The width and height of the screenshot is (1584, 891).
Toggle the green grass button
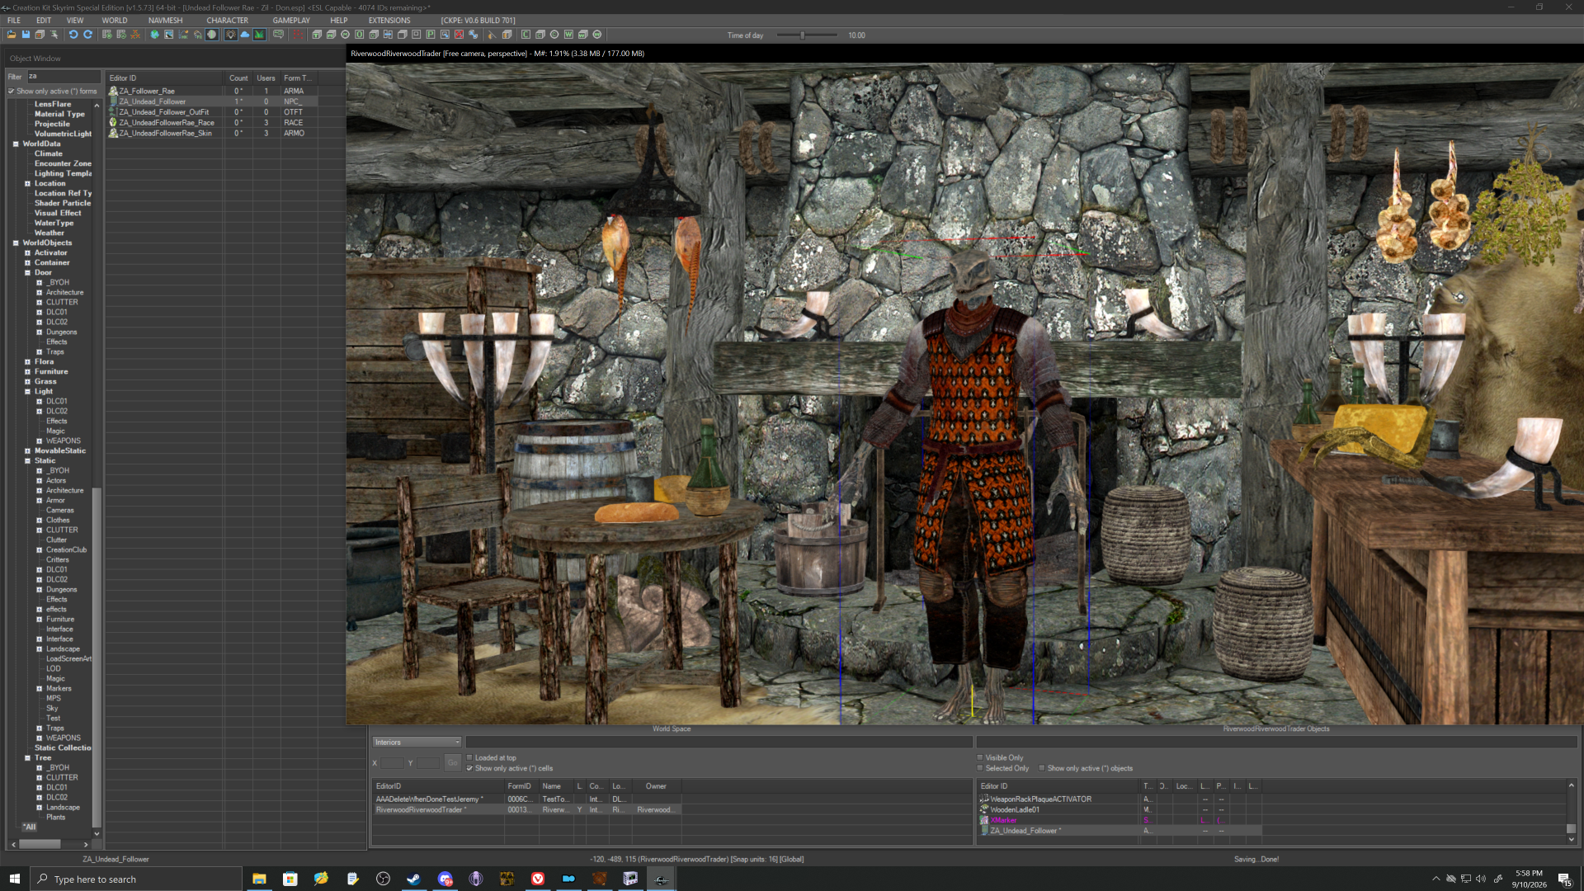(x=259, y=35)
